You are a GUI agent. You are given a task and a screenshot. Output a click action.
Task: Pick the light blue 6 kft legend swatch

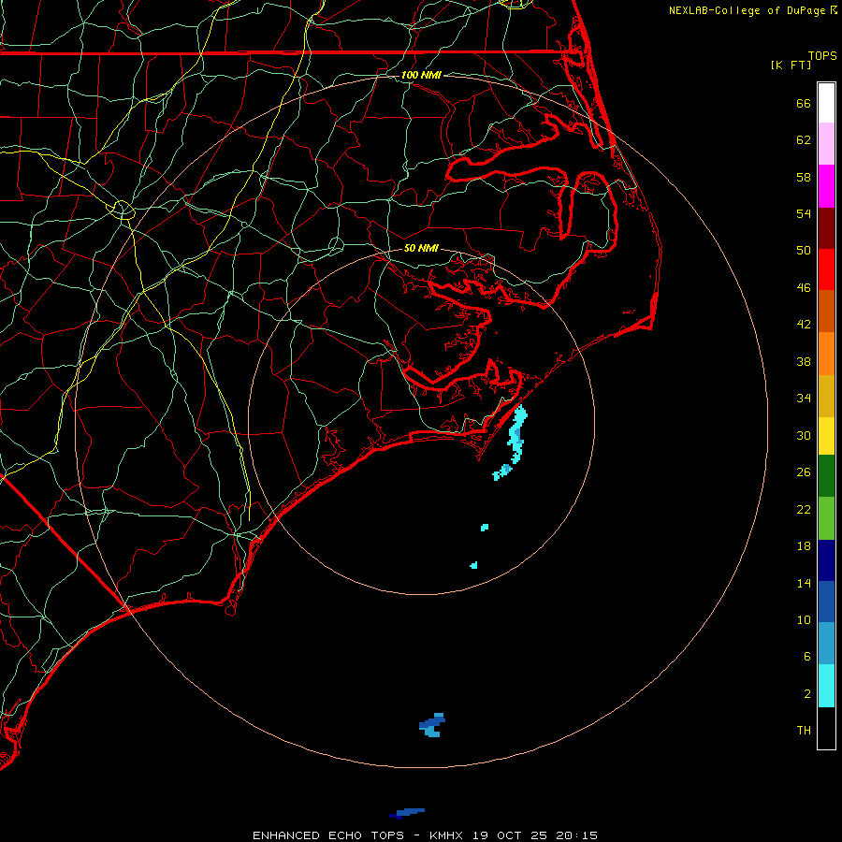pos(826,643)
